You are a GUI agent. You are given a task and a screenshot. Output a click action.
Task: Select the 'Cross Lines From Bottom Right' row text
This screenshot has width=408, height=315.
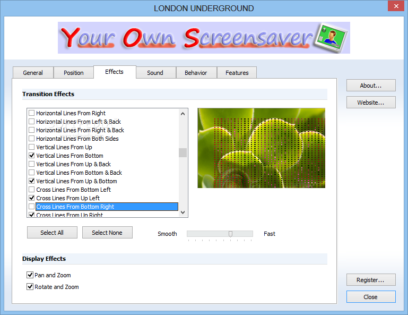75,207
